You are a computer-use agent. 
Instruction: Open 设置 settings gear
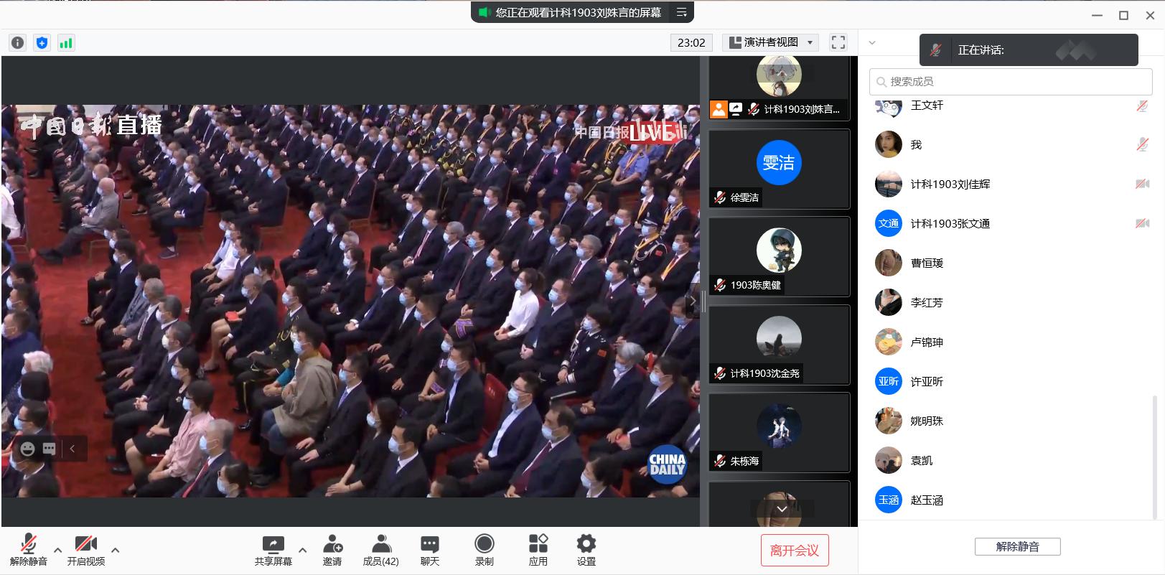(x=586, y=550)
